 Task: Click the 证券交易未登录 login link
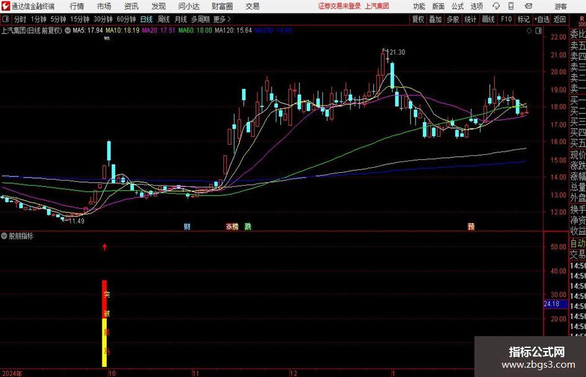339,6
